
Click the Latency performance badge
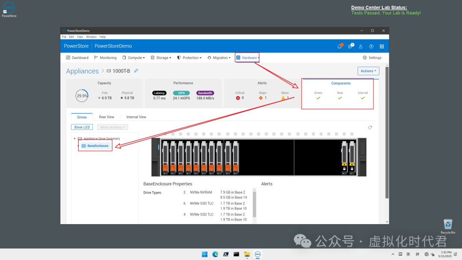click(x=159, y=93)
